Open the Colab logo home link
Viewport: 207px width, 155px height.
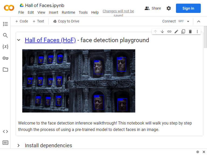9,8
